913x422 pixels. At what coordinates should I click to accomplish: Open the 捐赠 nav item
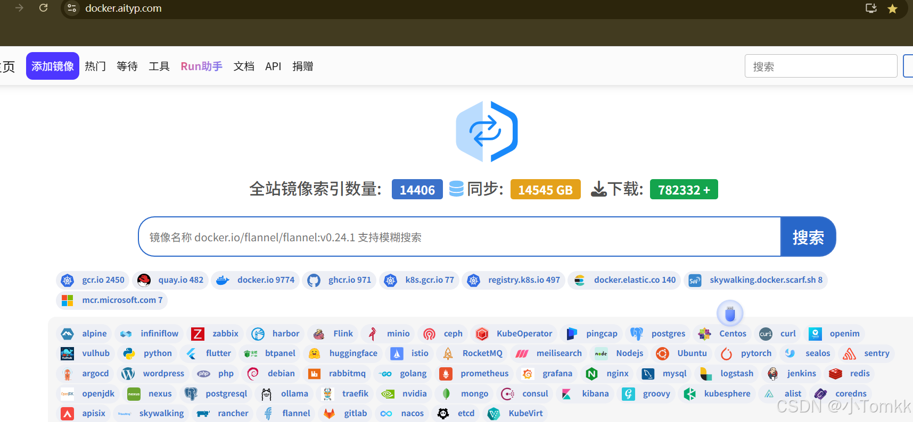point(303,66)
